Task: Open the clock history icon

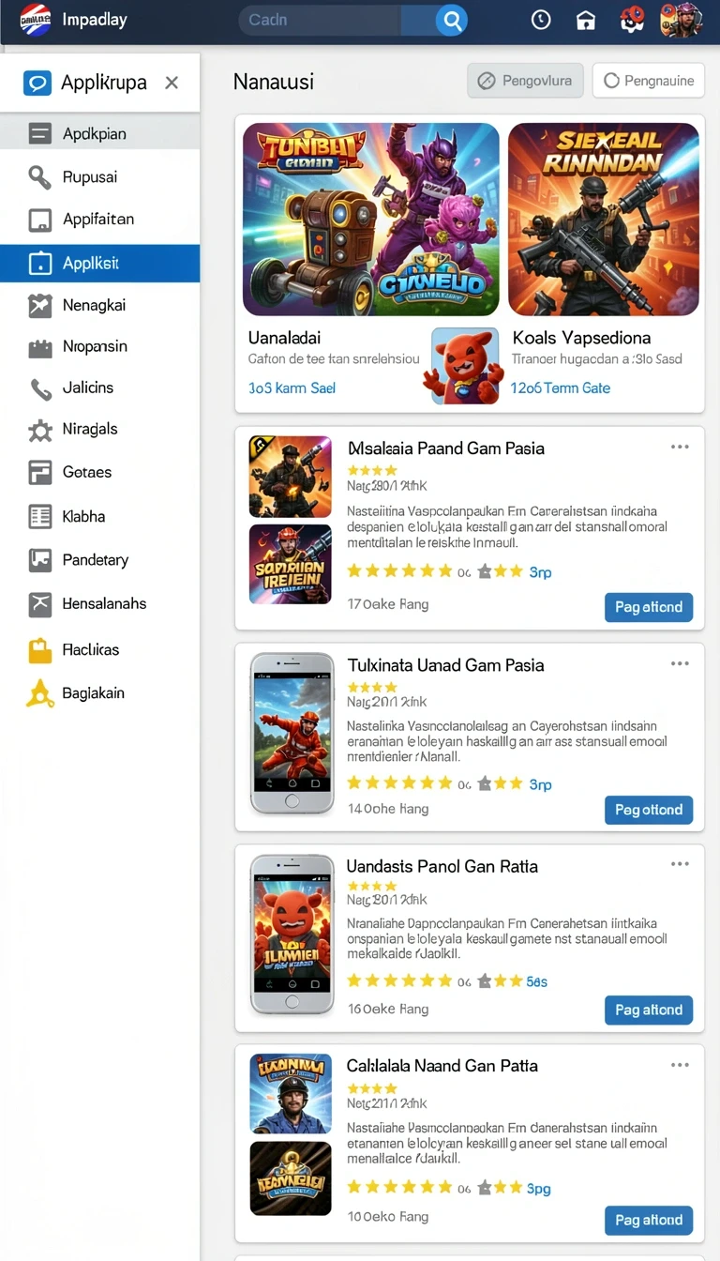Action: point(541,20)
